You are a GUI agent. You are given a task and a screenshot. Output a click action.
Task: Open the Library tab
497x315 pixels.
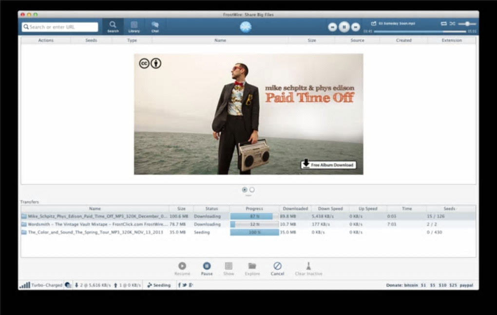[134, 27]
